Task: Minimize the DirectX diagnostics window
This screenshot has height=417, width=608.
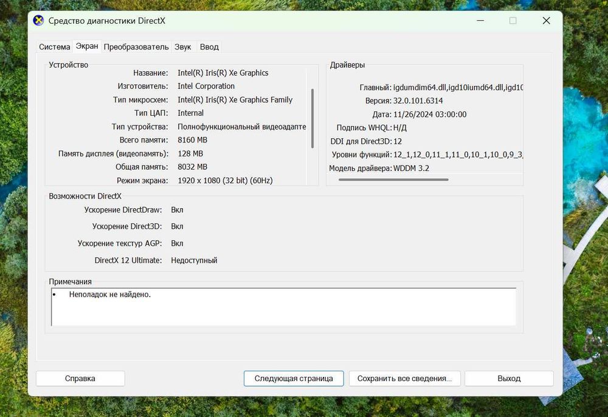Action: 480,21
